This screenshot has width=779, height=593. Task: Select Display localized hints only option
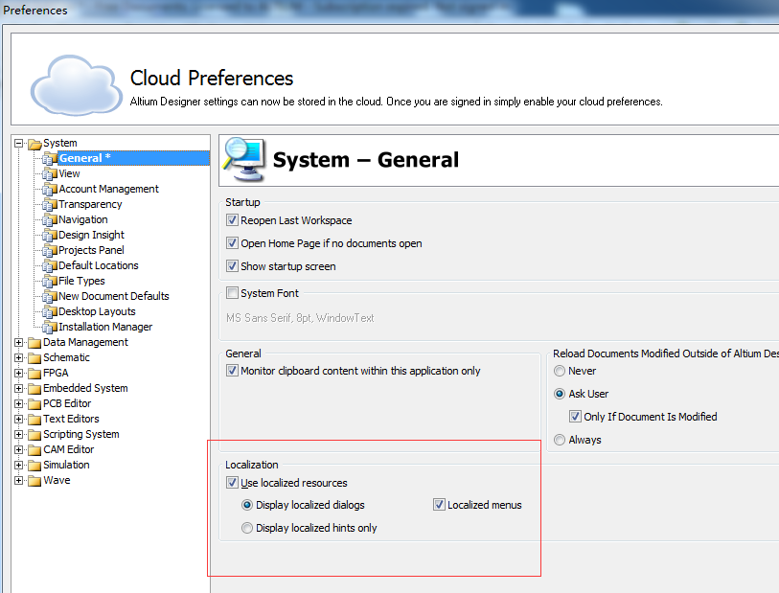point(247,528)
